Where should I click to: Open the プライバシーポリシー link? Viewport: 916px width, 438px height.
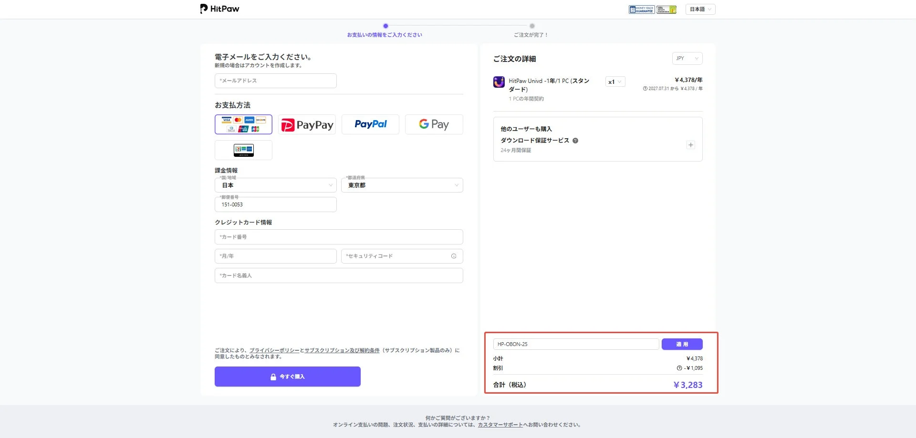pyautogui.click(x=274, y=350)
